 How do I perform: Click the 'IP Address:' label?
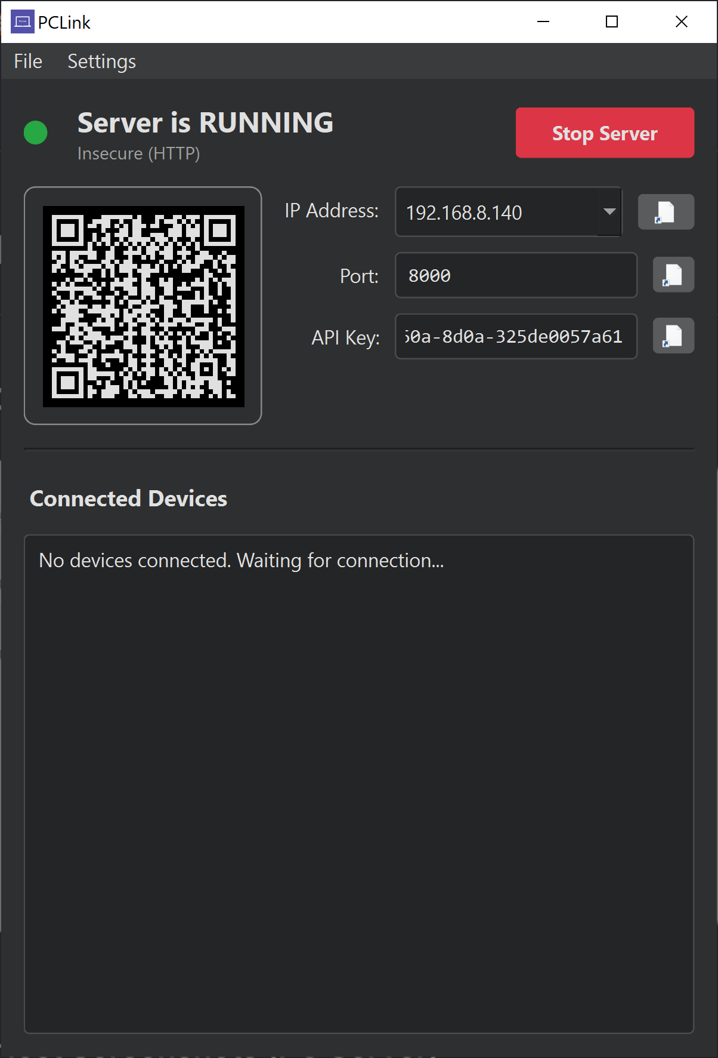tap(332, 211)
